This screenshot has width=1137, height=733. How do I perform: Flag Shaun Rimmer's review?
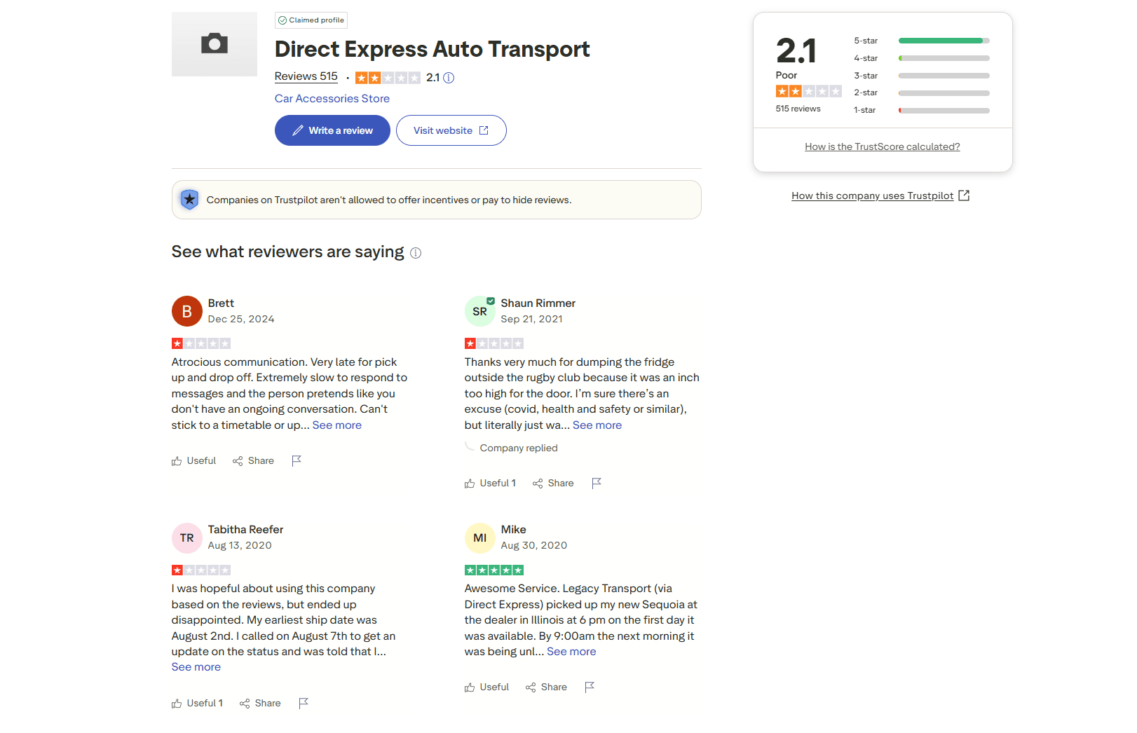597,483
